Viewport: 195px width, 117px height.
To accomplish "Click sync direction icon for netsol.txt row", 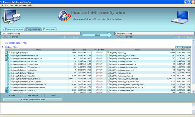I will coord(99,76).
